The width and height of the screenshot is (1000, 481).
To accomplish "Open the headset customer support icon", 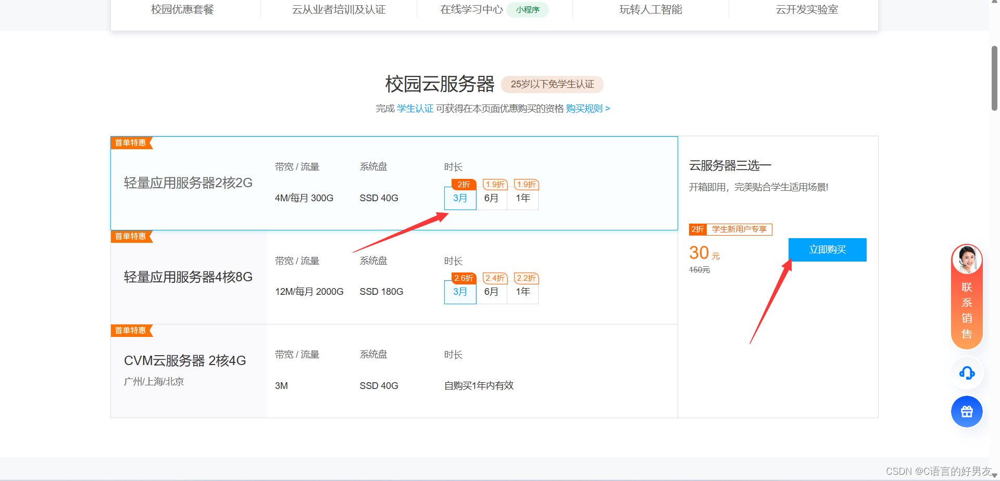I will click(x=967, y=373).
